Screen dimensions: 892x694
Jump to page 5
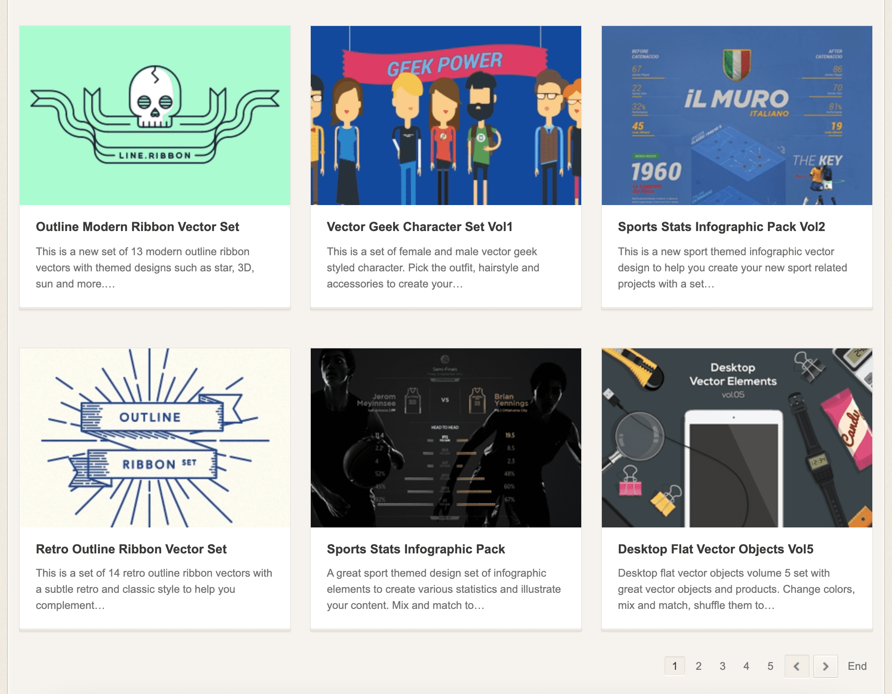point(770,666)
